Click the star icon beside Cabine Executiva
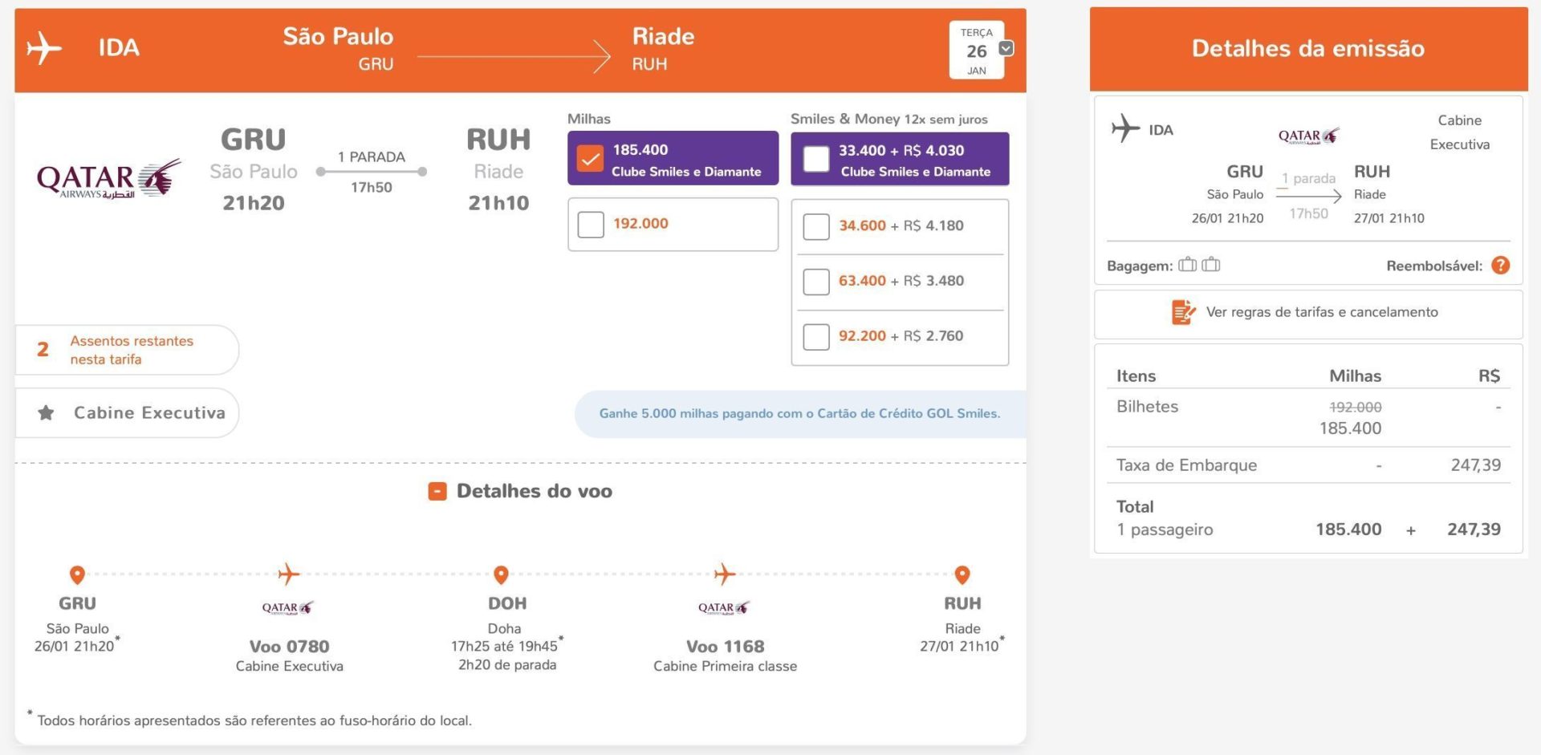 (47, 413)
